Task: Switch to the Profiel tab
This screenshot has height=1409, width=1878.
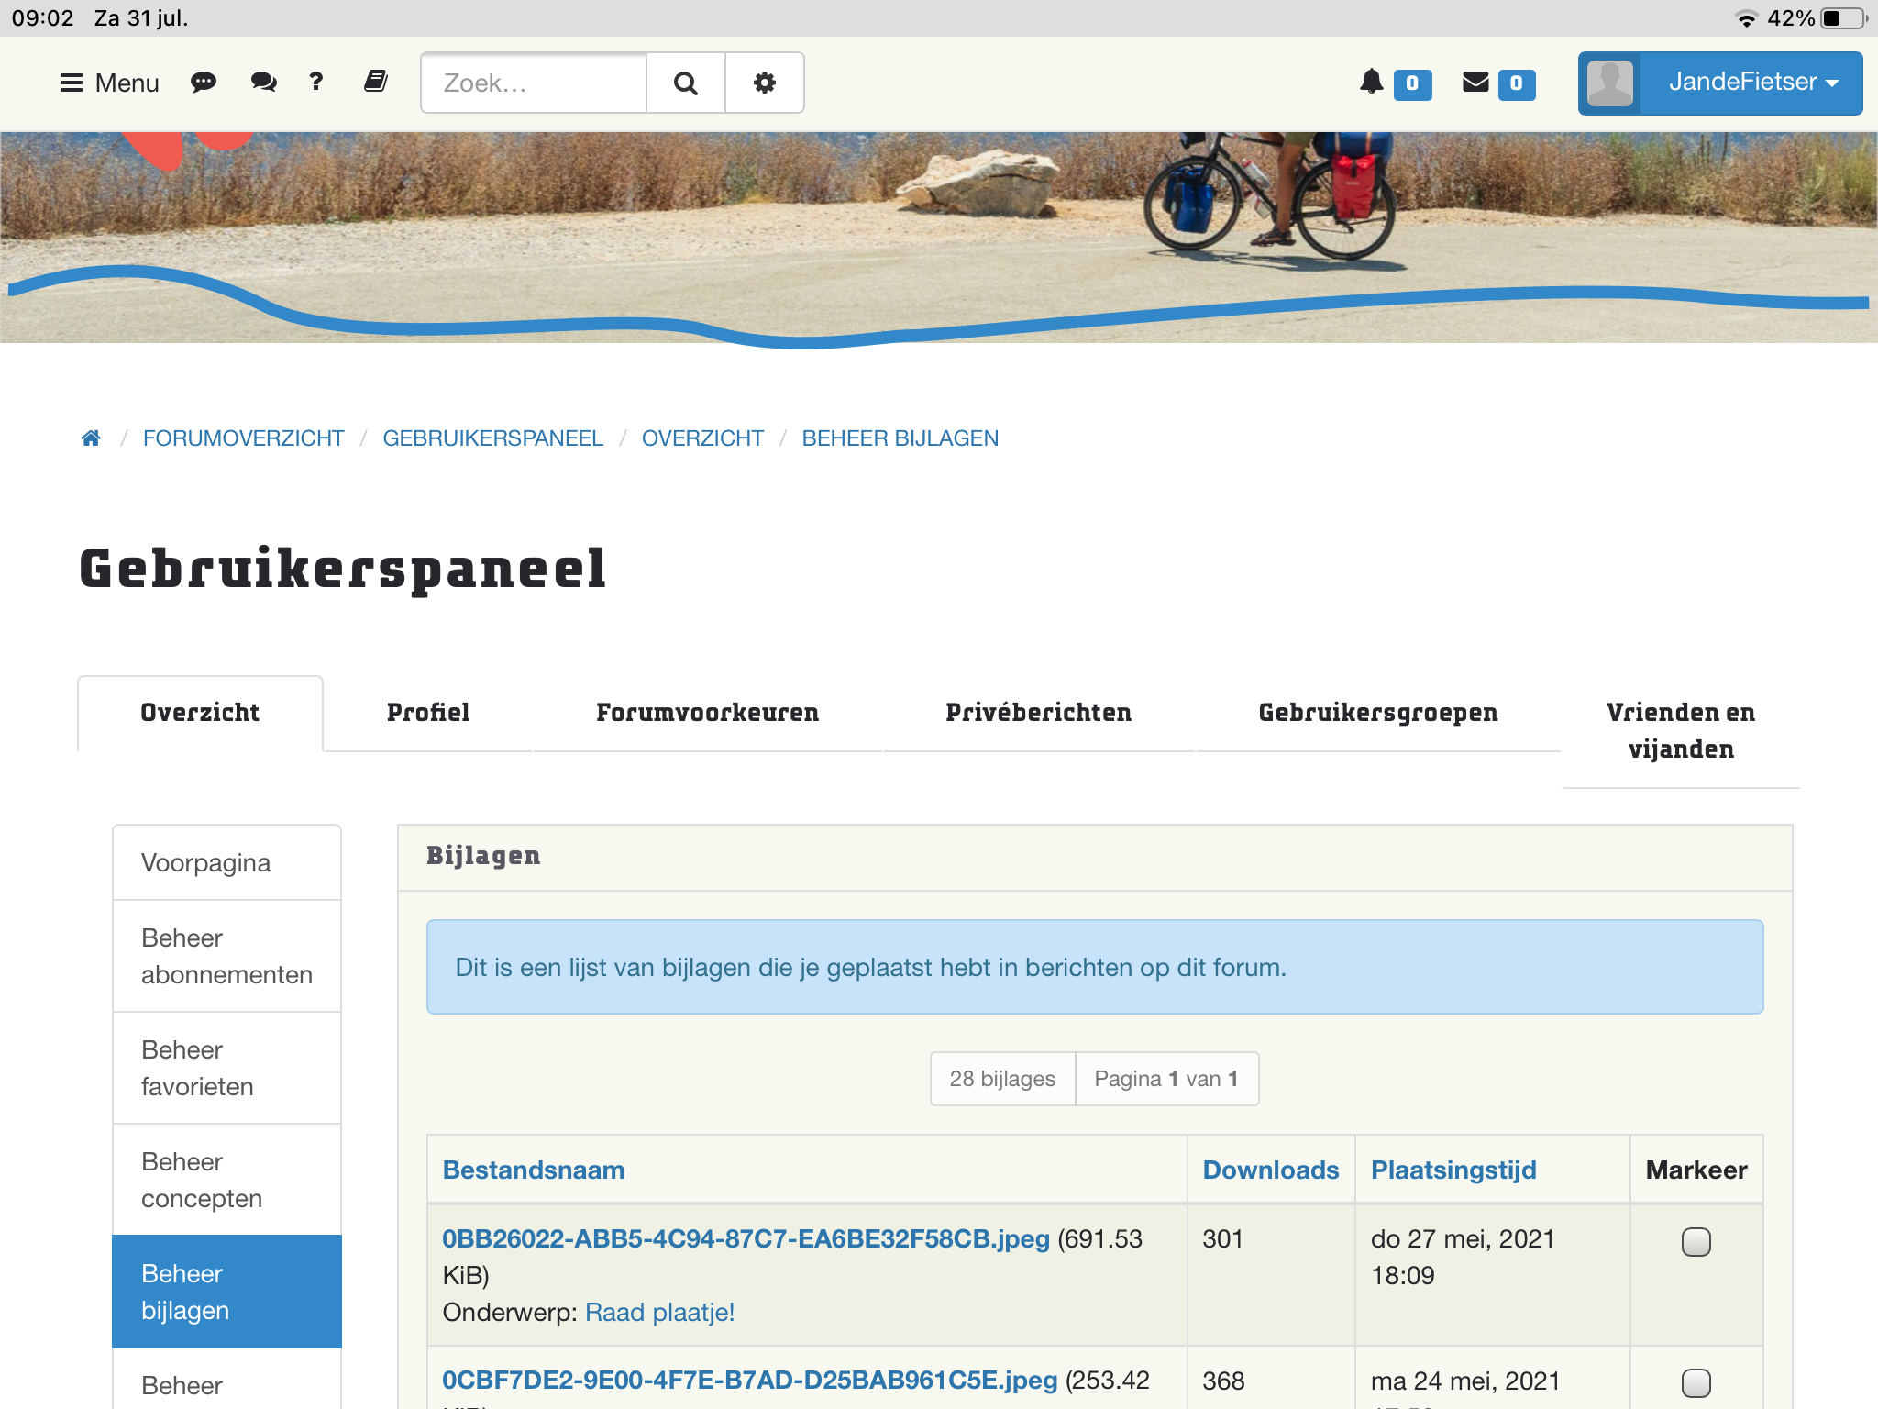Action: click(x=427, y=713)
